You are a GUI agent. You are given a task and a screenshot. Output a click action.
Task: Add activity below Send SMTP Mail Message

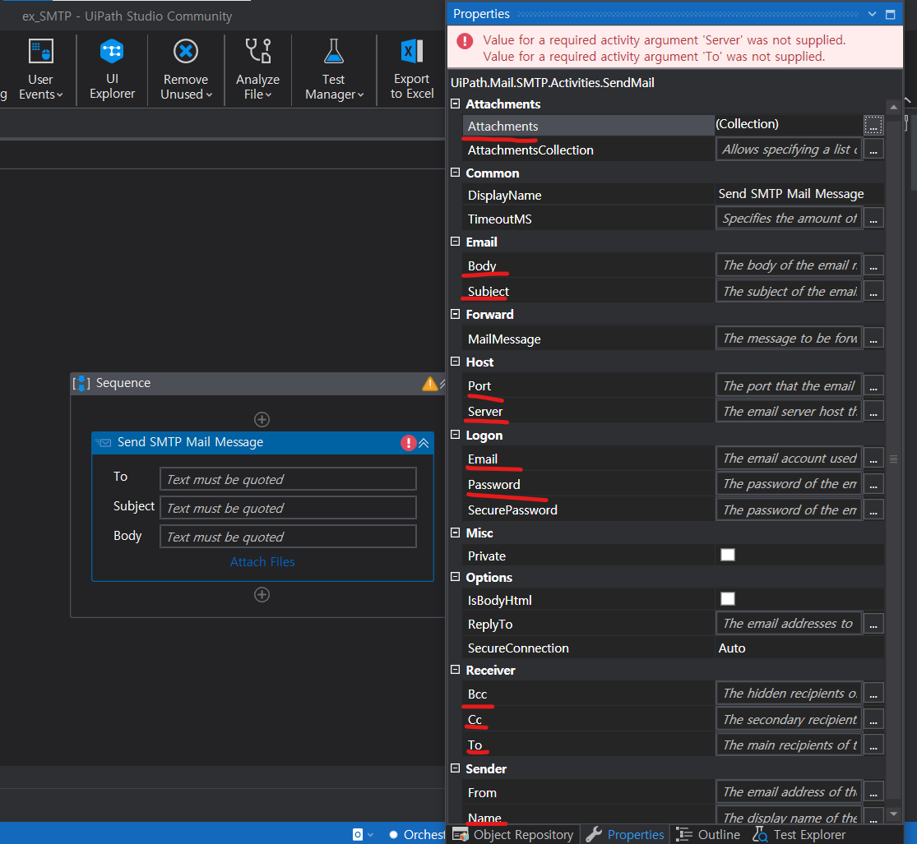point(262,594)
